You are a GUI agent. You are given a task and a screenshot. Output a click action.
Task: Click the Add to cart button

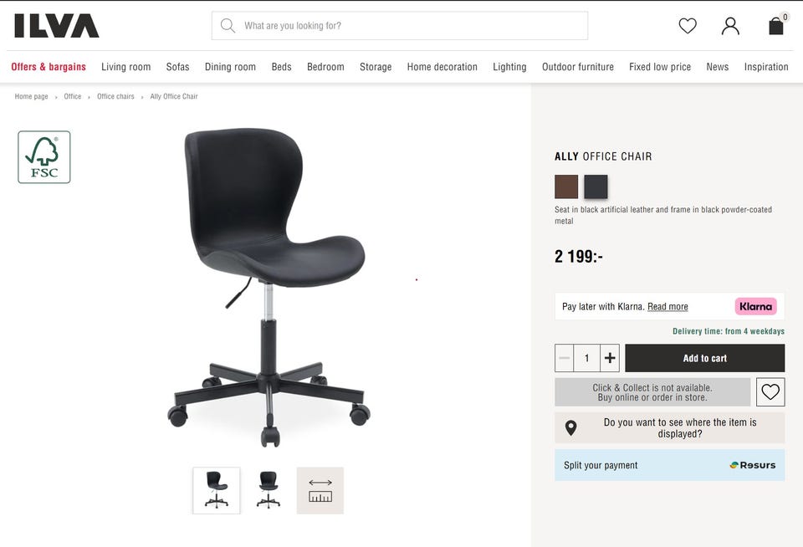pyautogui.click(x=704, y=358)
